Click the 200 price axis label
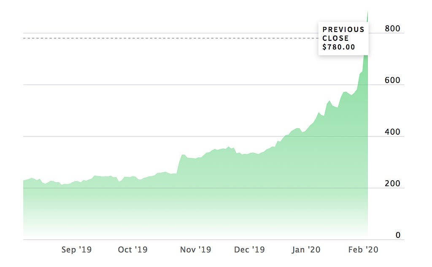432x267 pixels. pos(392,184)
